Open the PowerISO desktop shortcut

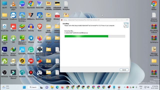pos(13,62)
